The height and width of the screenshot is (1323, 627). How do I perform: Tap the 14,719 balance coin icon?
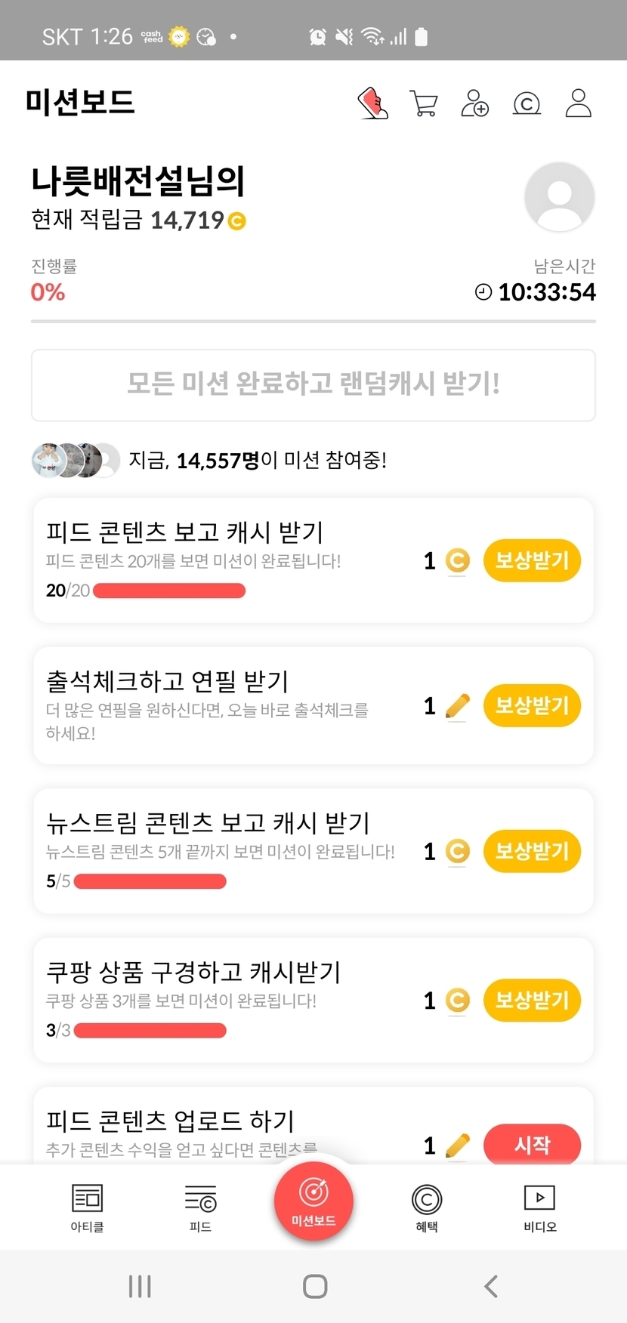(237, 221)
